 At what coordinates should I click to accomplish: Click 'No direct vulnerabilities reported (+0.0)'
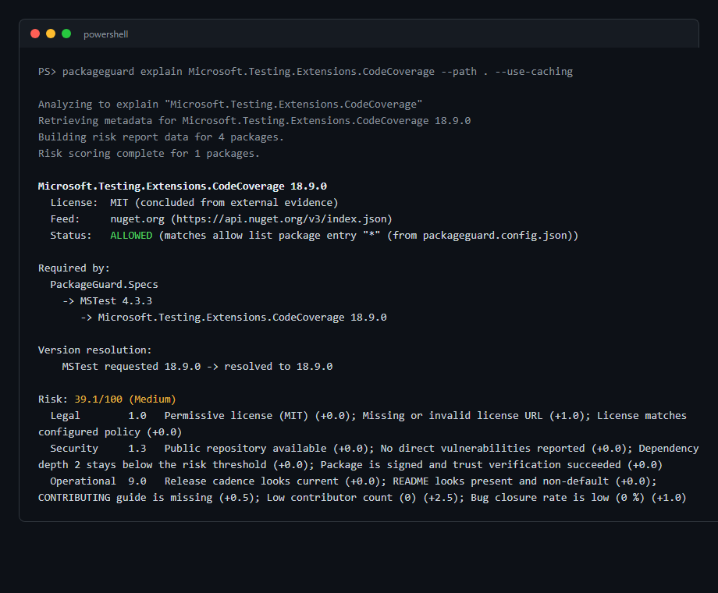point(503,449)
